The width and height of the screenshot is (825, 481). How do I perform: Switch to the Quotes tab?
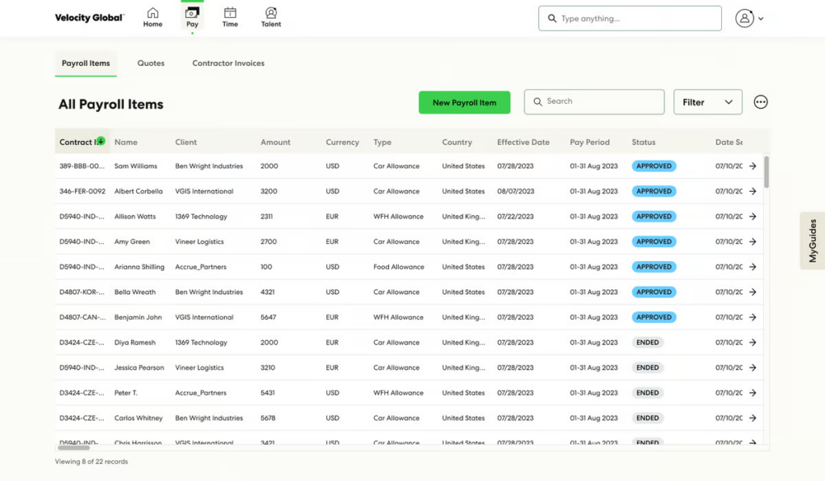tap(151, 63)
